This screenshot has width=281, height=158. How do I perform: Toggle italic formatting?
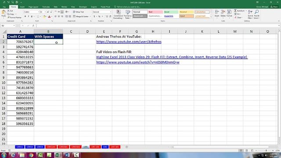pos(28,17)
